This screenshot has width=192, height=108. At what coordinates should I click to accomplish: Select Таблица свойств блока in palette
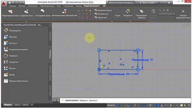point(16,81)
